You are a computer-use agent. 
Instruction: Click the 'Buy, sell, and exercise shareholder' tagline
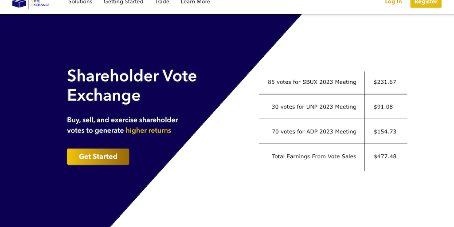122,120
